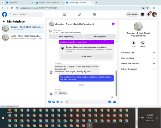Click the Search Facebook field
The height and width of the screenshot is (128, 161).
click(26, 14)
